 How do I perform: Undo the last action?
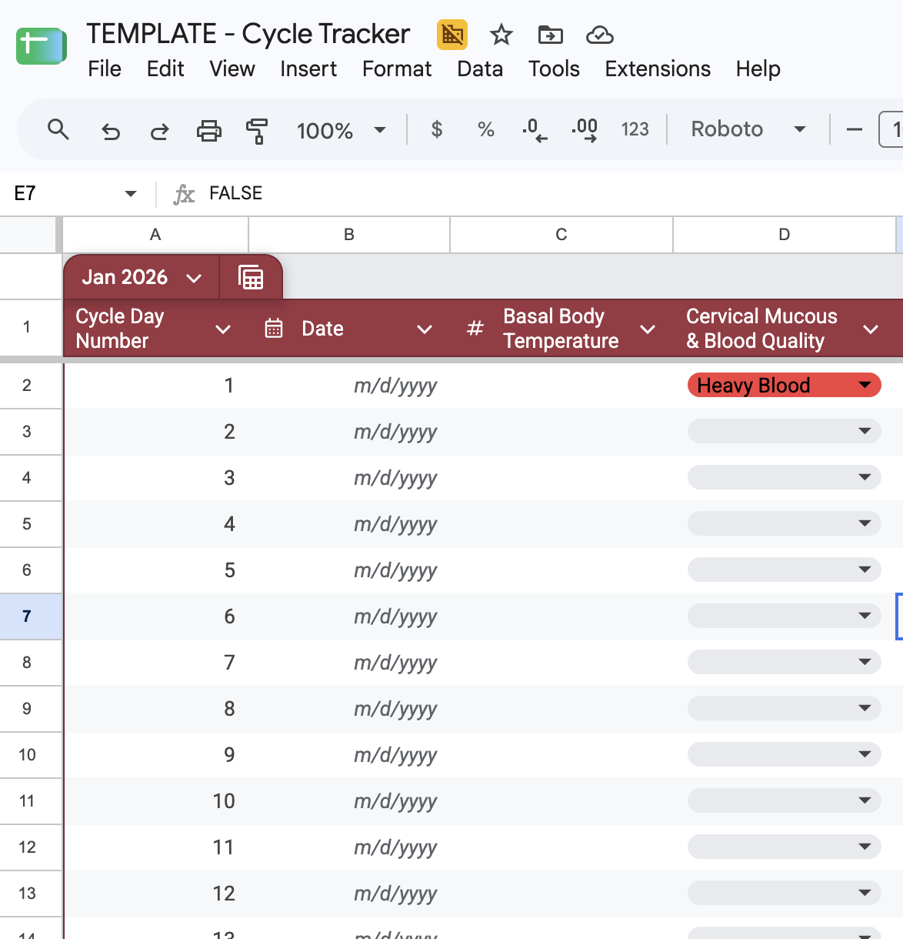[111, 131]
